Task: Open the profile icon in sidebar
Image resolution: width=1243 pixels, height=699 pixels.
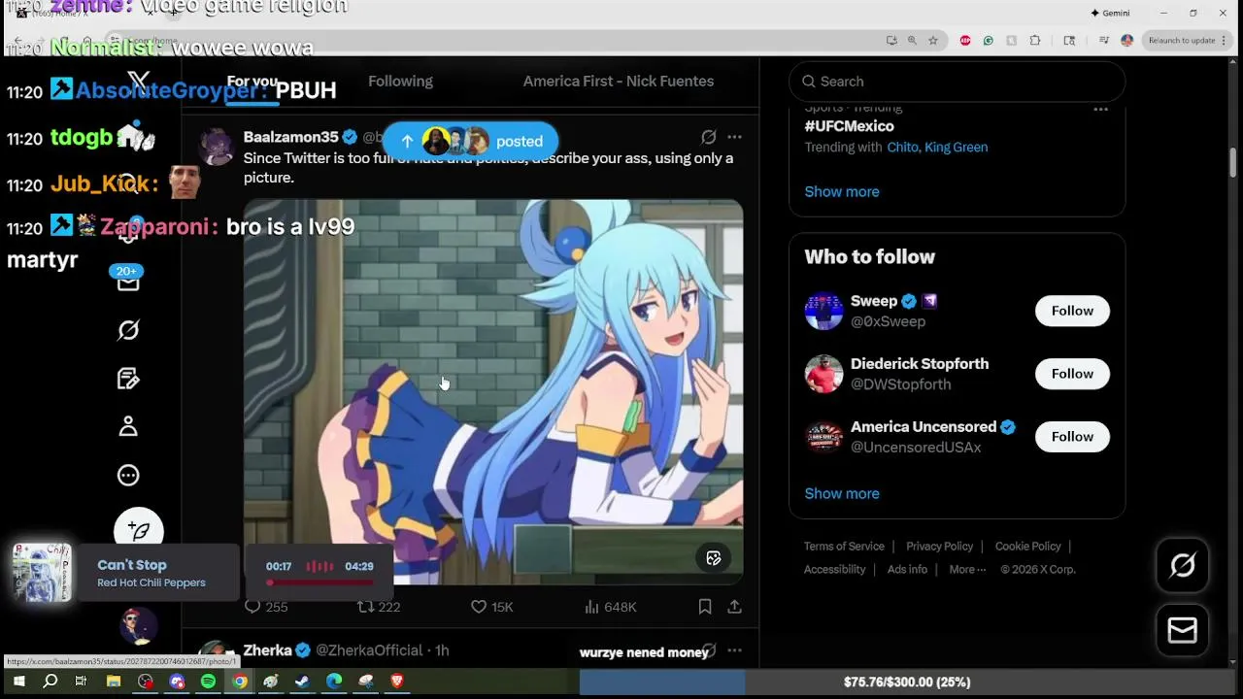Action: (x=128, y=426)
